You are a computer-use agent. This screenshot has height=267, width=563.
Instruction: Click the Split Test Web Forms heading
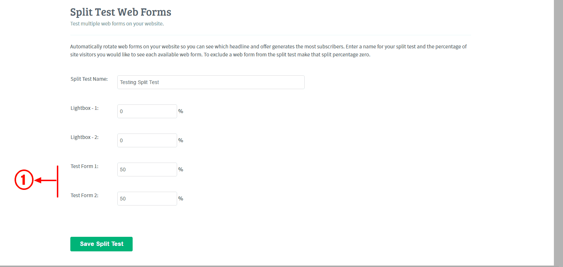click(121, 12)
